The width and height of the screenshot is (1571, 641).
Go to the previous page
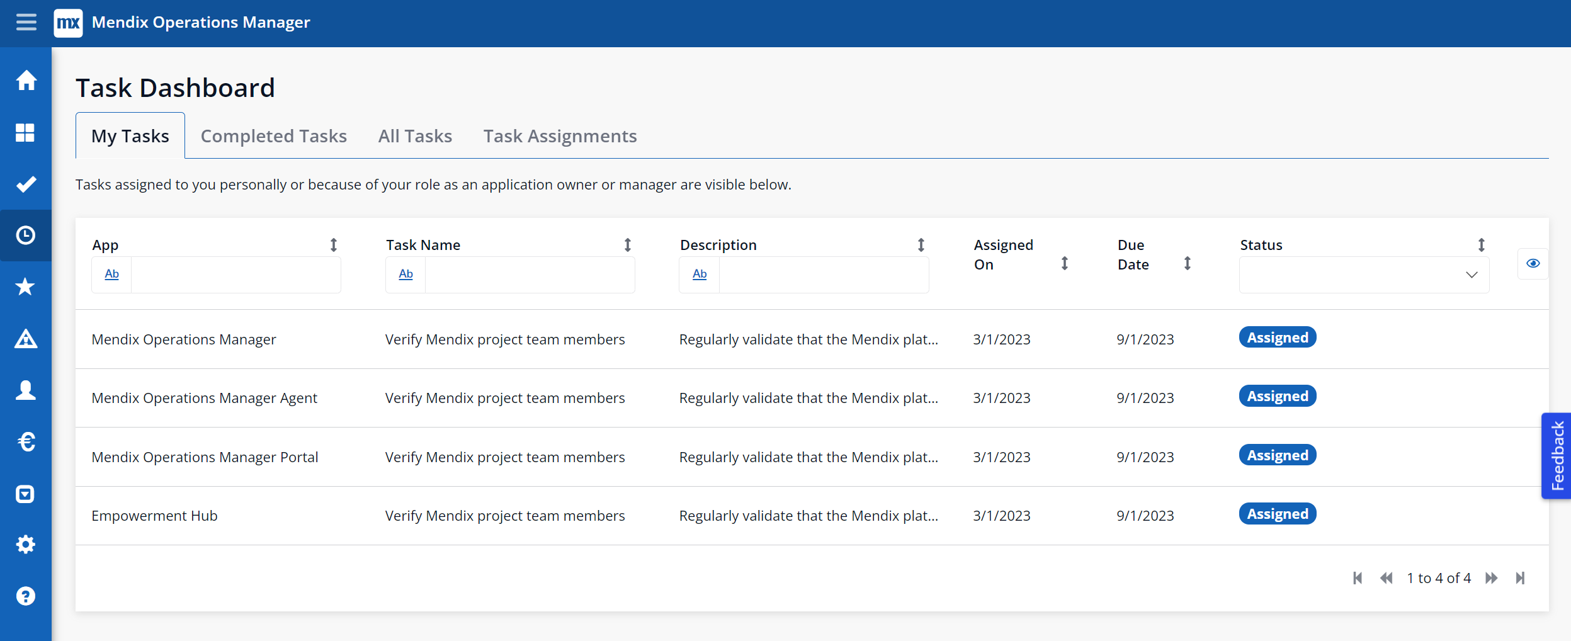[x=1387, y=578]
